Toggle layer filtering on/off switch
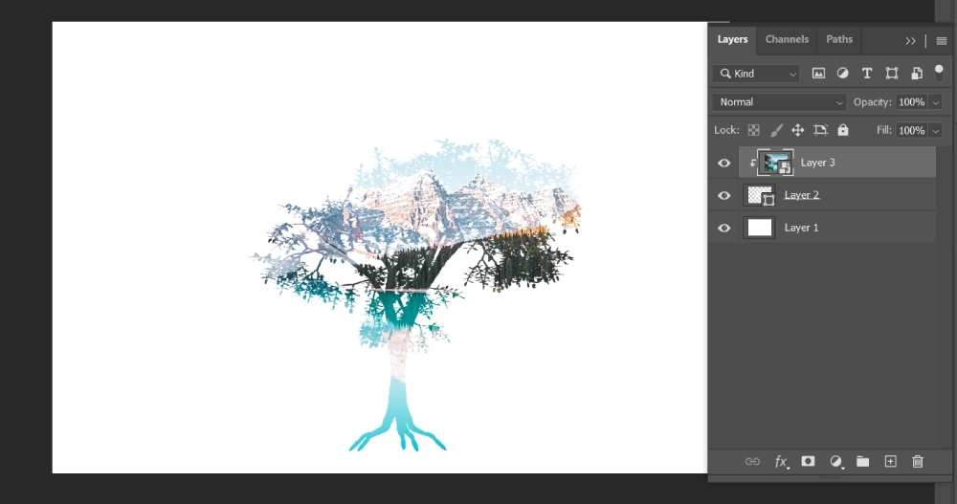The width and height of the screenshot is (957, 504). (940, 73)
